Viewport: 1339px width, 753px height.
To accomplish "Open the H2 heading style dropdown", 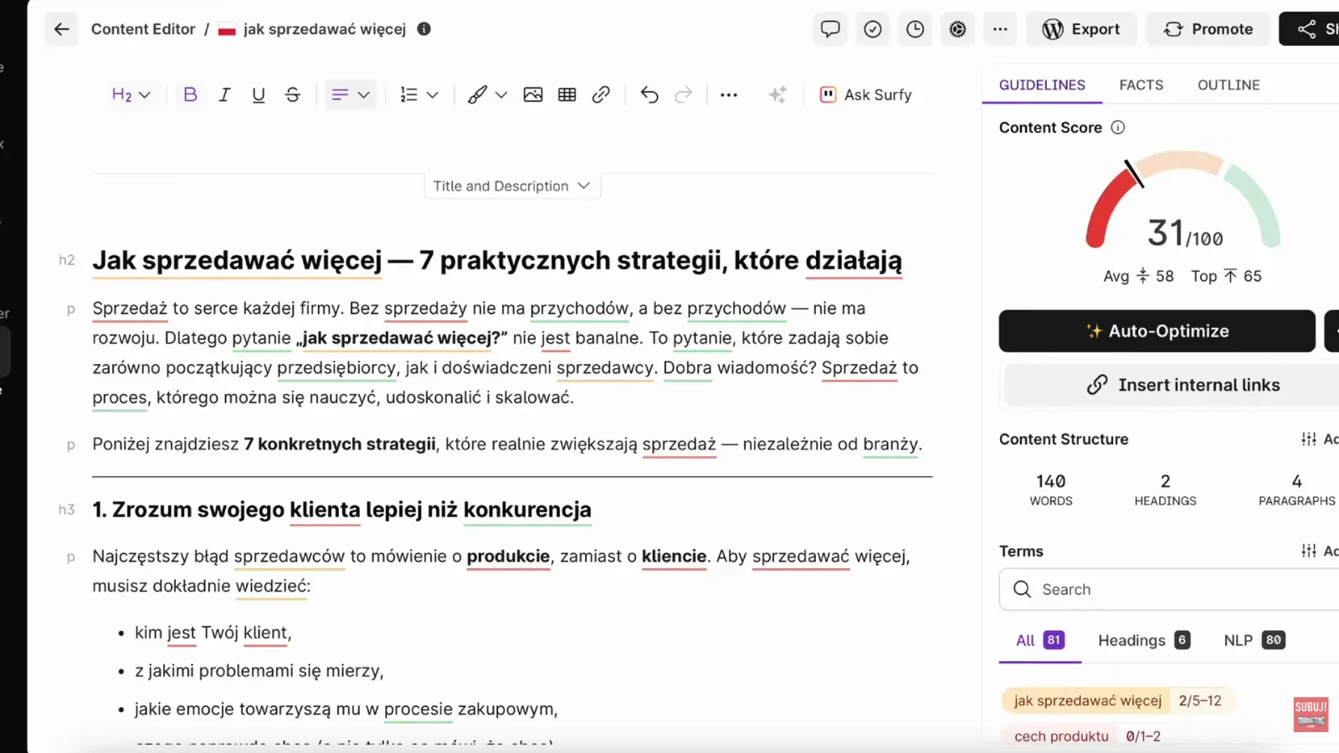I will 131,95.
